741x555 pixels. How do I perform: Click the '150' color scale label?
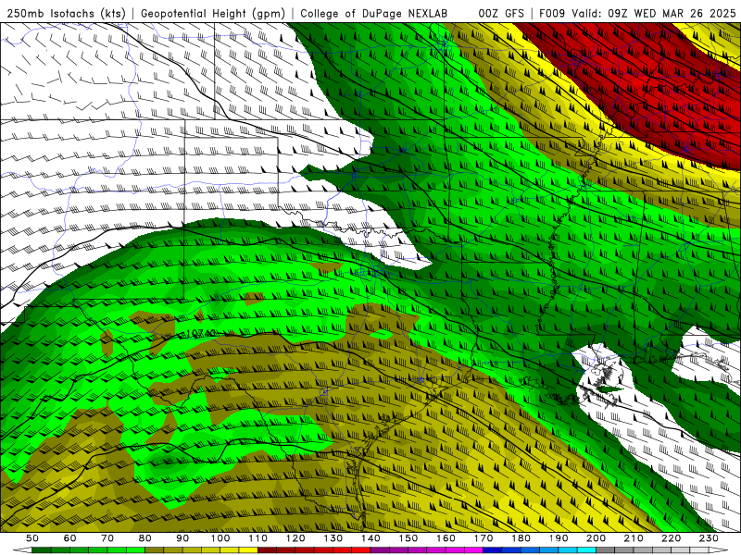[x=408, y=538]
